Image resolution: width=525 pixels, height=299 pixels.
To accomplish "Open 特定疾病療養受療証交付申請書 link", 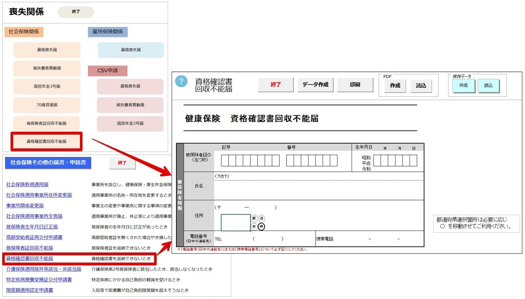I will click(39, 280).
